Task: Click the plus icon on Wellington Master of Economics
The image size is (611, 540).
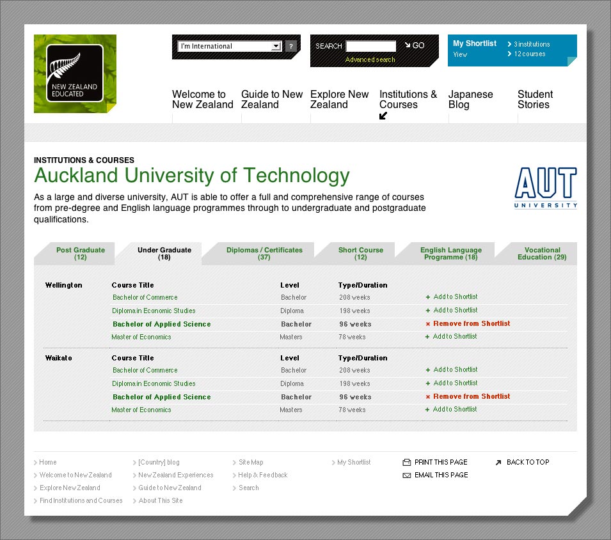Action: tap(427, 337)
